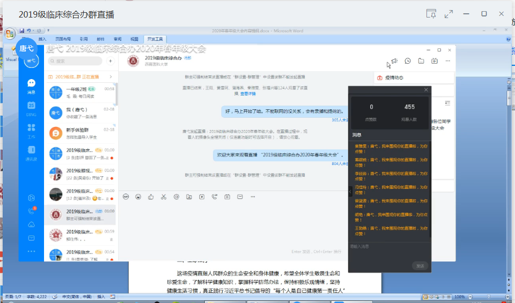The height and width of the screenshot is (303, 515).
Task: Click the Save icon in Word quick access
Action: [x=22, y=31]
